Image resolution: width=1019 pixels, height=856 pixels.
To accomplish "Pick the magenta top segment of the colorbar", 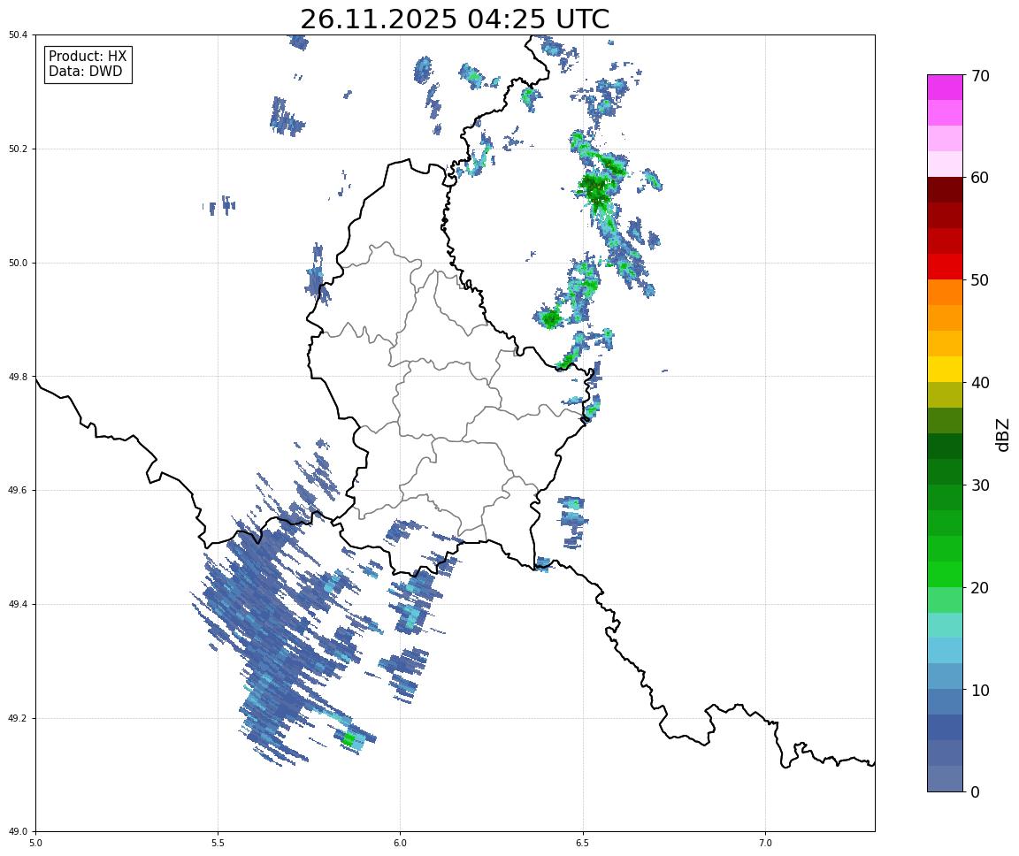I will (945, 87).
